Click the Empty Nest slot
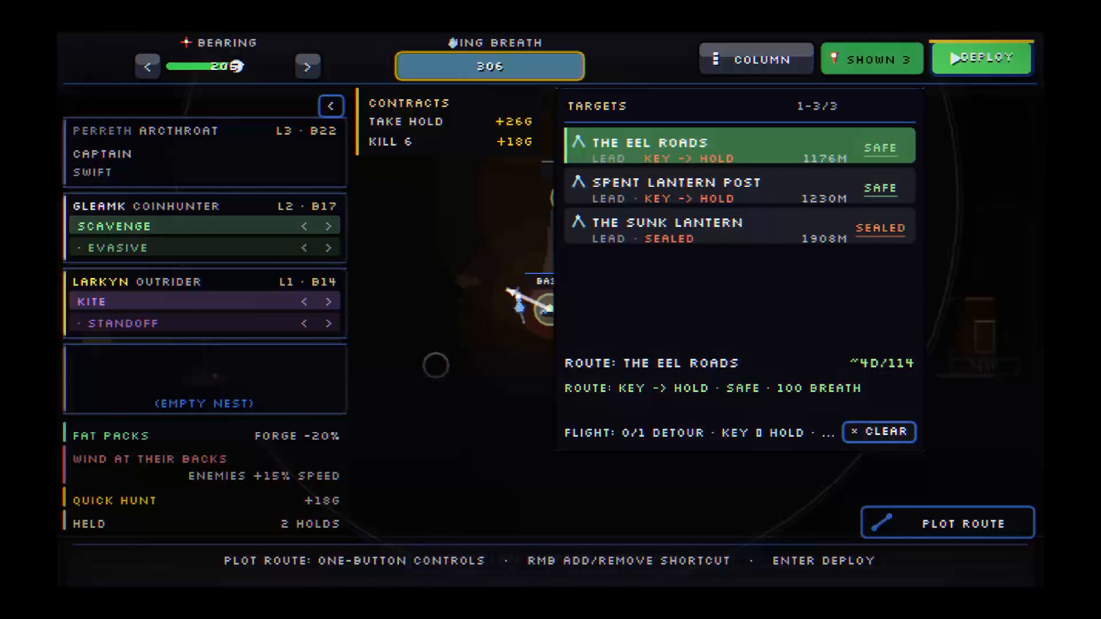This screenshot has width=1101, height=619. 205,379
